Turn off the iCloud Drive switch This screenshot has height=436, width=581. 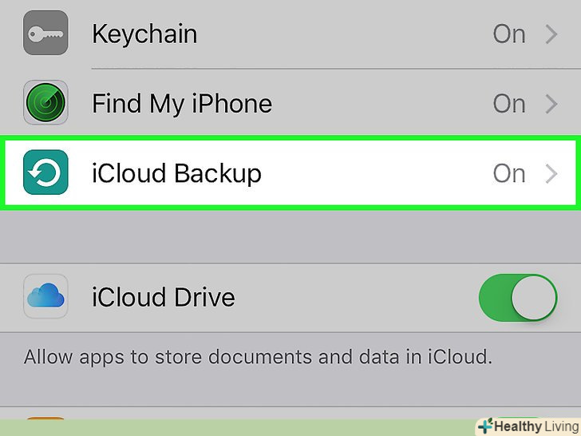coord(517,298)
